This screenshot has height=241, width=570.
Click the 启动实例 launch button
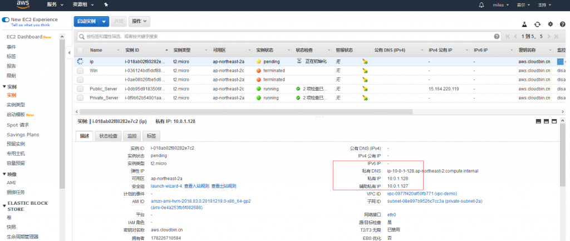coord(86,22)
